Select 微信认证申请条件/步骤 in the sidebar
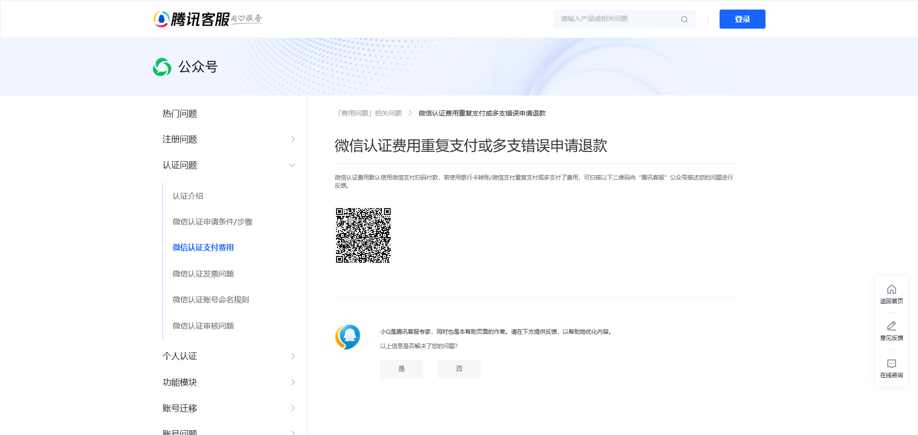This screenshot has height=435, width=918. [213, 222]
